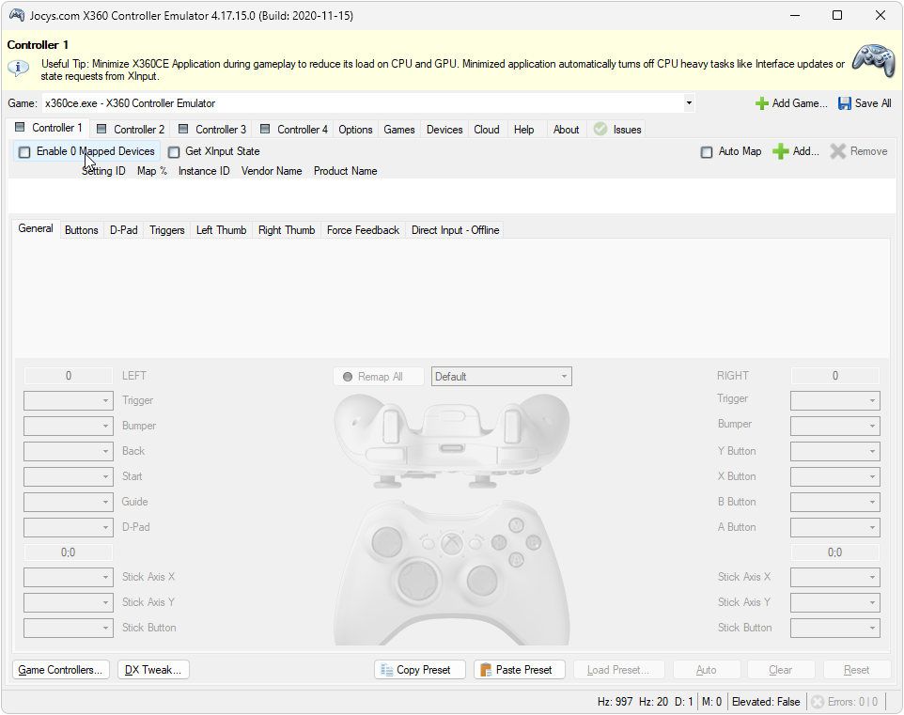This screenshot has height=715, width=904.
Task: Click the Remap All record dot
Action: (x=348, y=377)
